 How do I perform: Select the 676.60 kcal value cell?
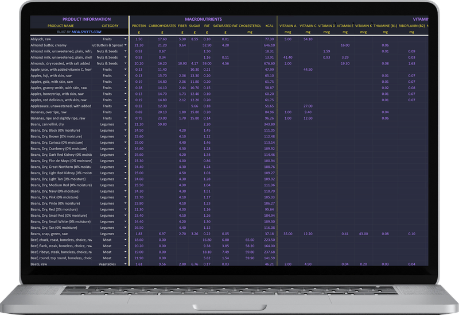(269, 63)
